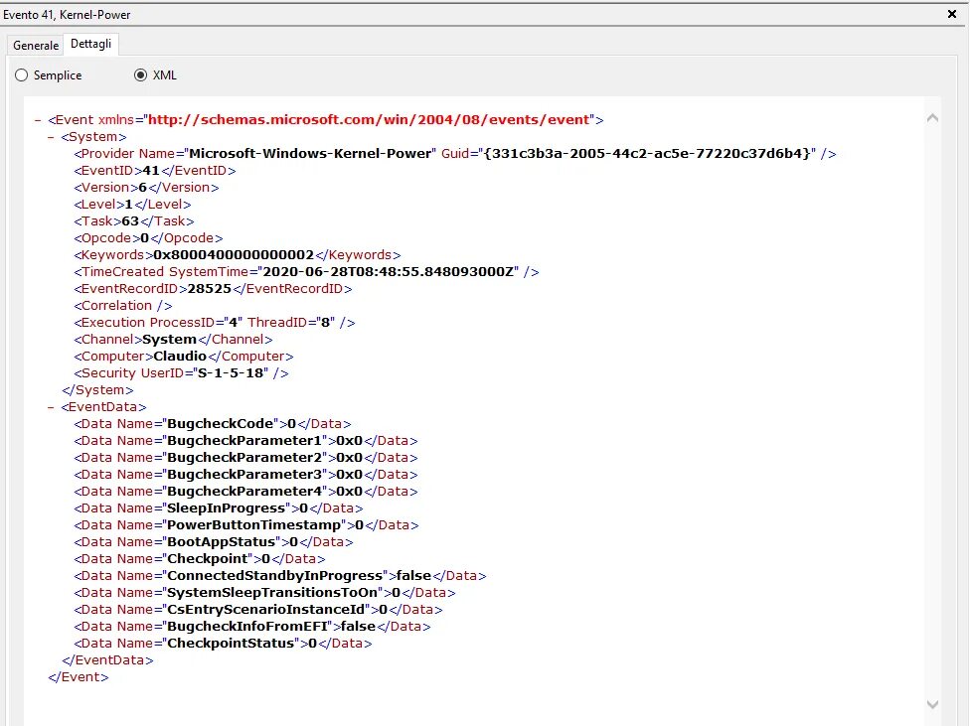Click the Evento 41, Kernel-Power title text
The image size is (970, 726).
tap(67, 15)
